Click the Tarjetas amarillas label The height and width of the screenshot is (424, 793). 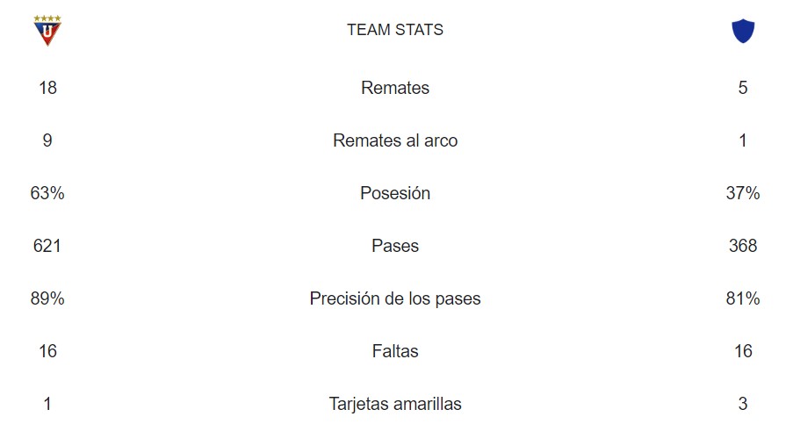[395, 404]
